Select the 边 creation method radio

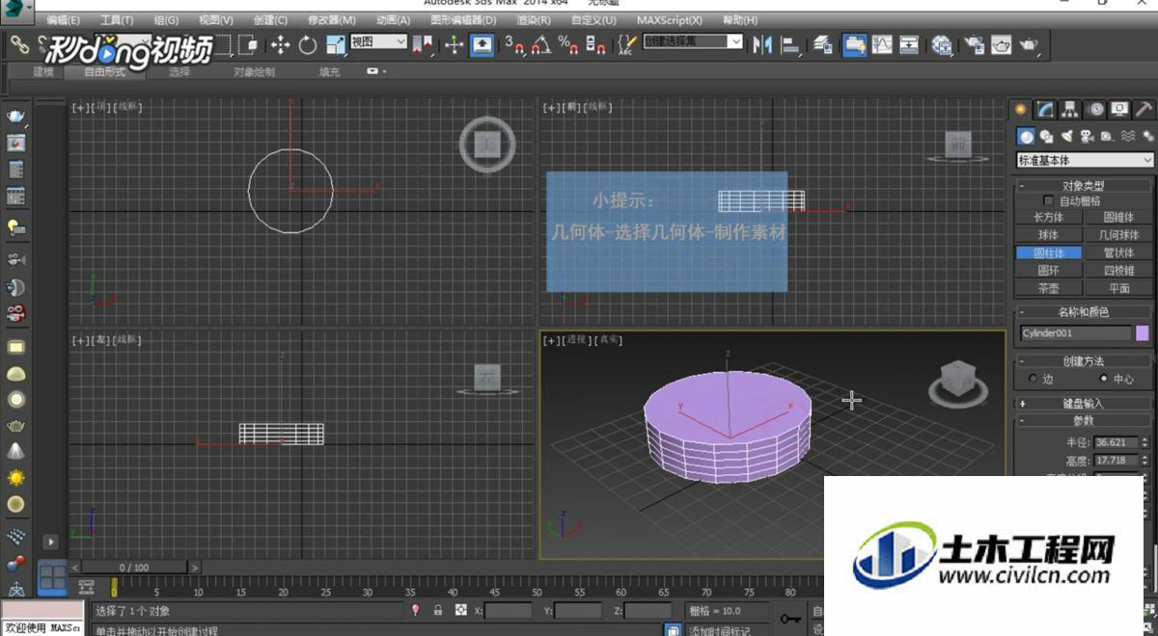coord(1034,379)
